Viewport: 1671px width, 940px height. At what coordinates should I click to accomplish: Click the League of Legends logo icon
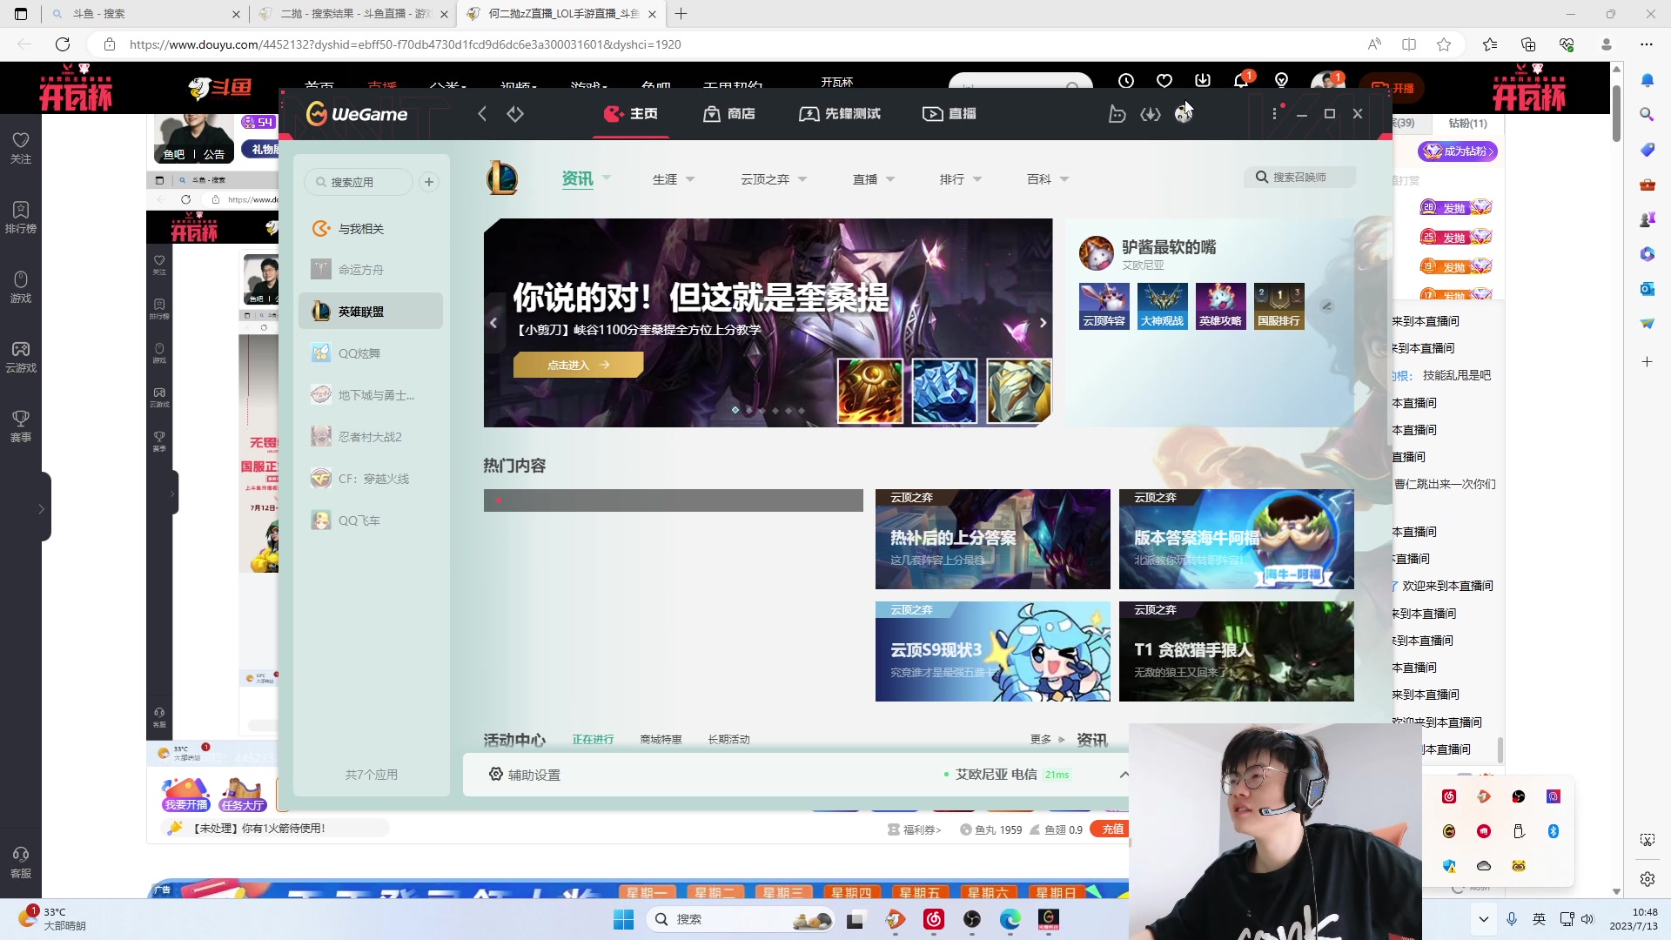coord(502,178)
